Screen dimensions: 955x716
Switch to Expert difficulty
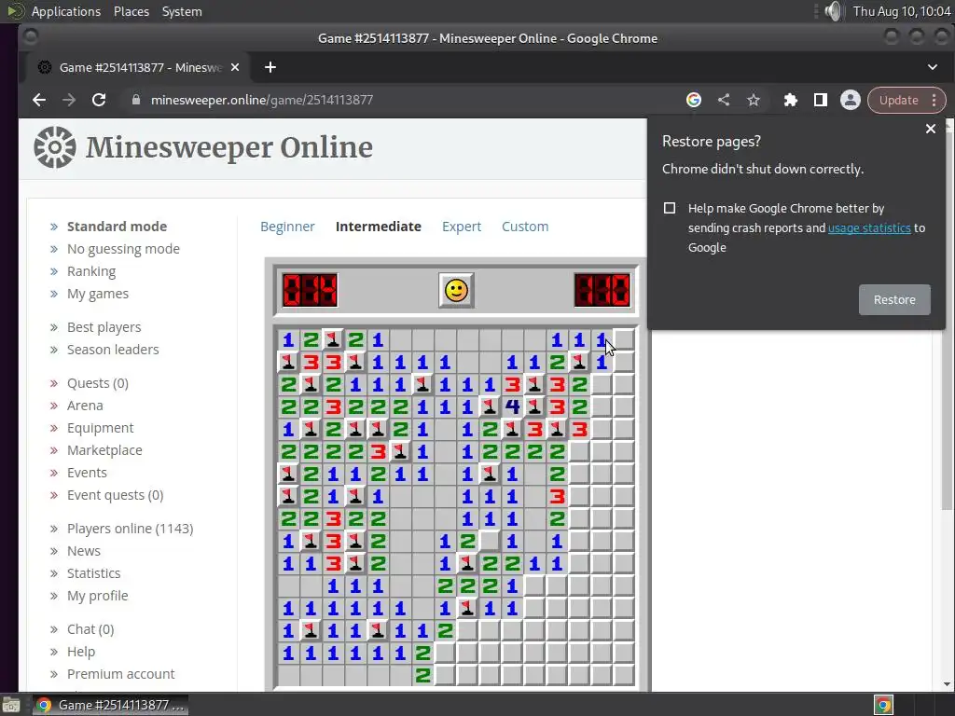pos(462,227)
